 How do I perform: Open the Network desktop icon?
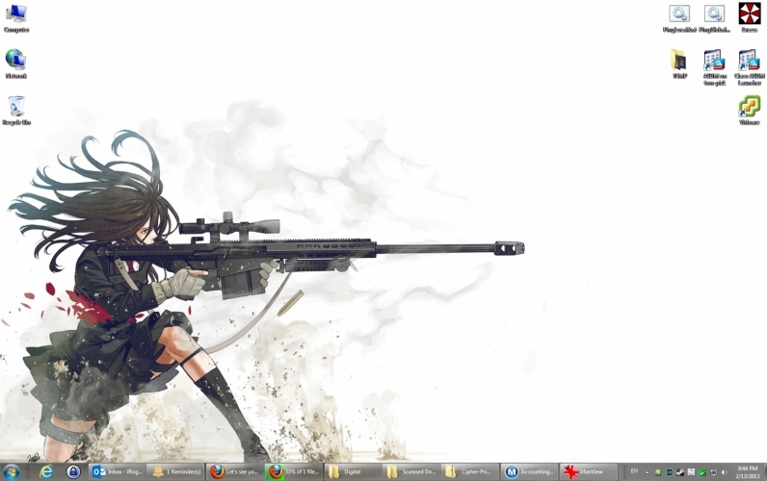click(15, 63)
